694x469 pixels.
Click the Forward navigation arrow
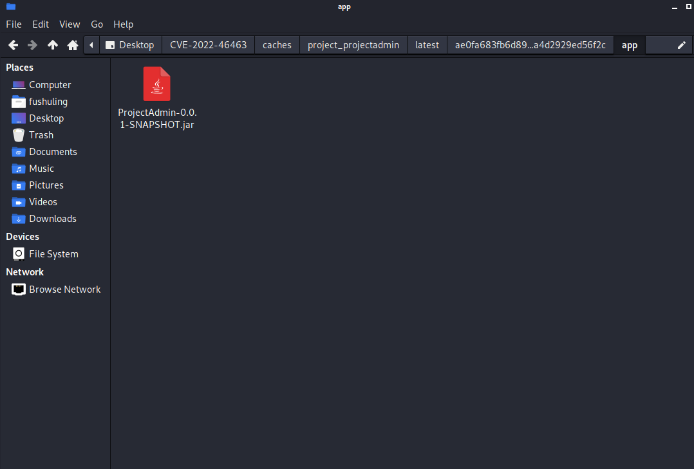coord(33,45)
